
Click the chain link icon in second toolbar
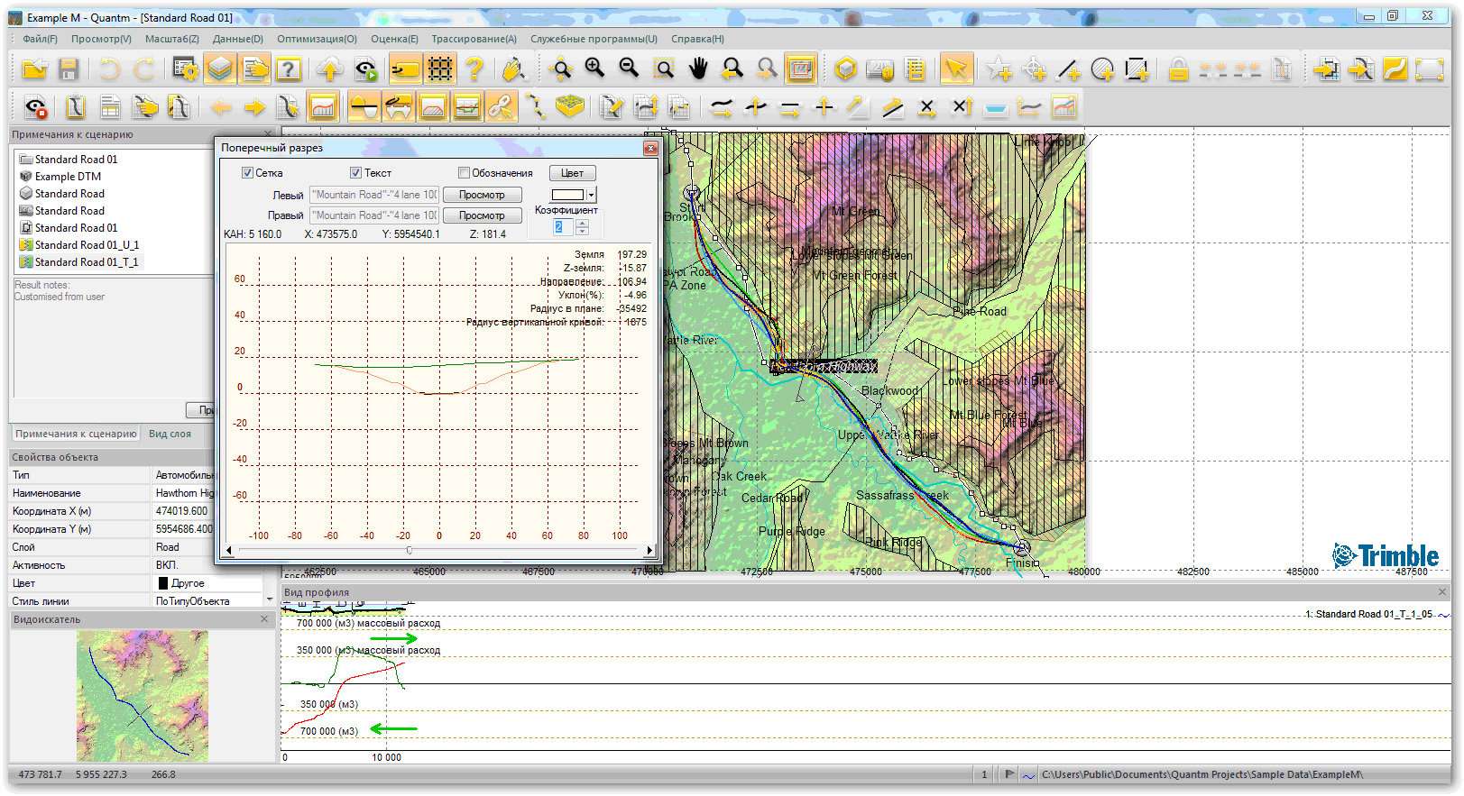[x=501, y=108]
